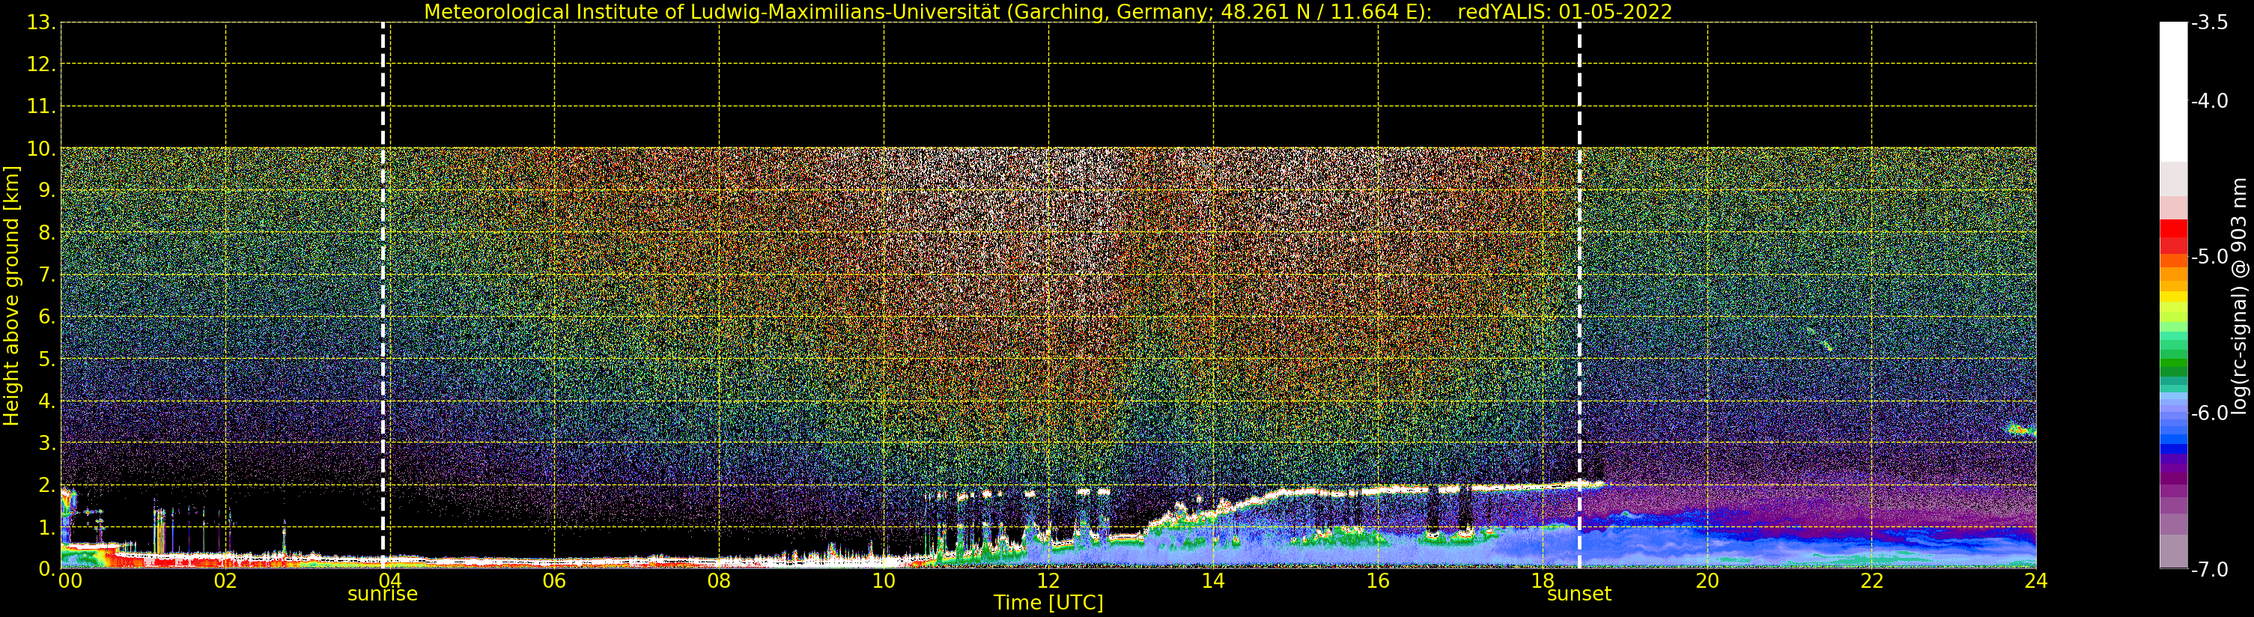
Task: Click the '9.' height axis tick
Action: [x=47, y=191]
